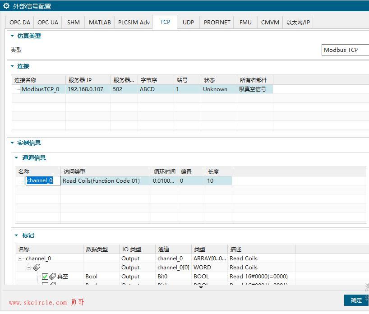Viewport: 369px width, 314px height.
Task: Click the IO 类型 column header
Action: (x=137, y=249)
